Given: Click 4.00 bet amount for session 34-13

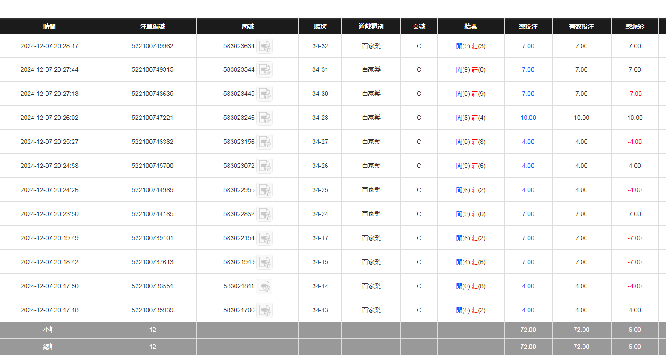Looking at the screenshot, I should (528, 310).
